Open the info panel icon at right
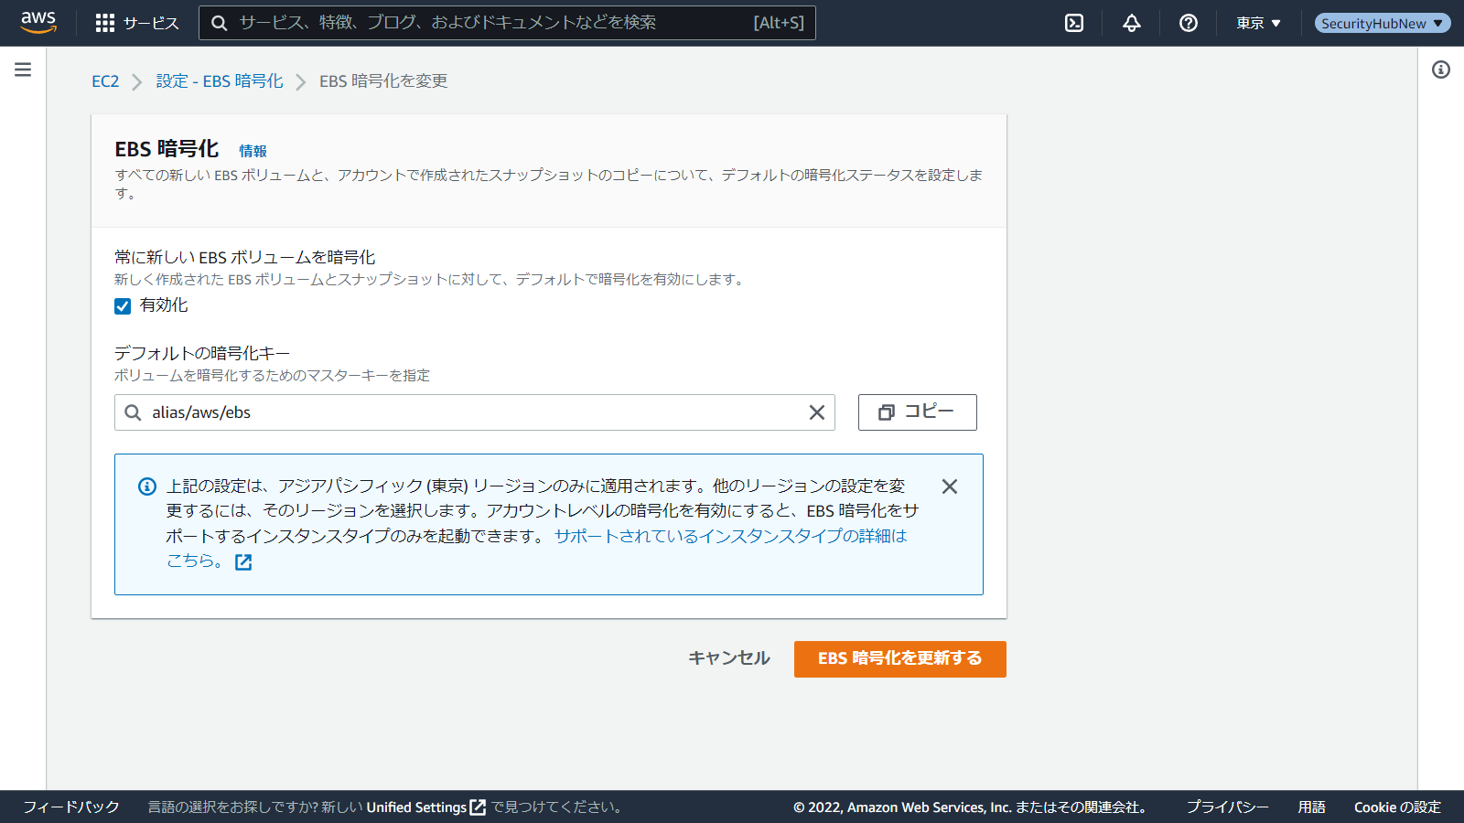Screen dimensions: 1464x823 (x=1441, y=69)
